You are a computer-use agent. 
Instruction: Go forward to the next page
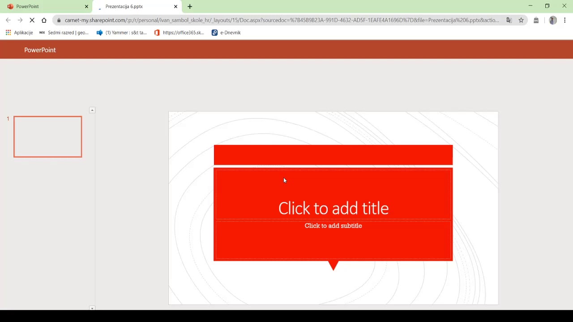coord(20,20)
